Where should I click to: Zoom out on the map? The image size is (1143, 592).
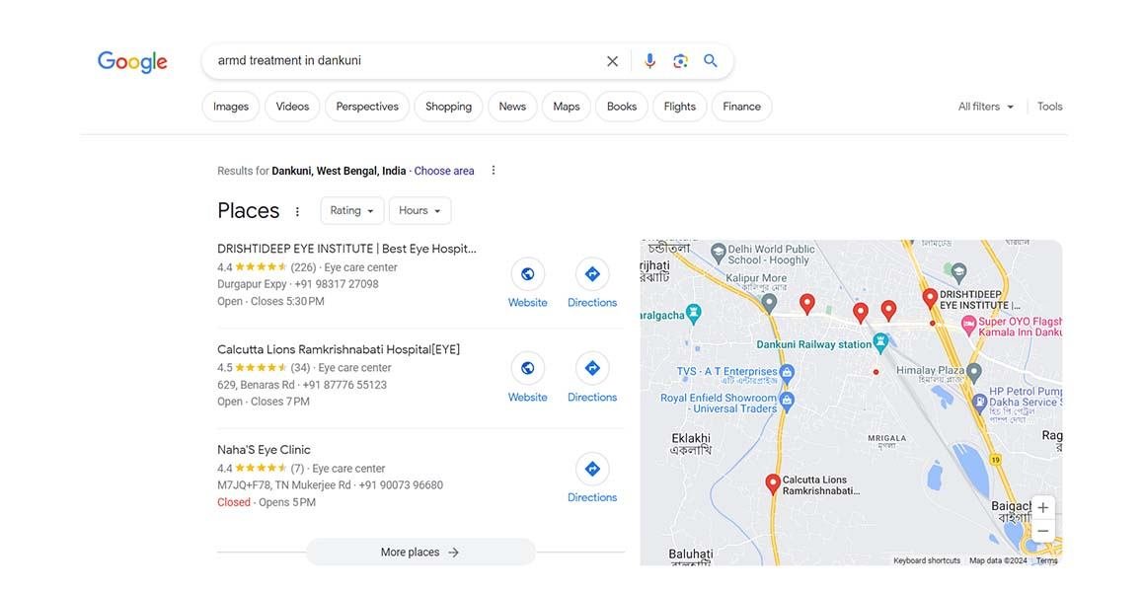pyautogui.click(x=1043, y=531)
